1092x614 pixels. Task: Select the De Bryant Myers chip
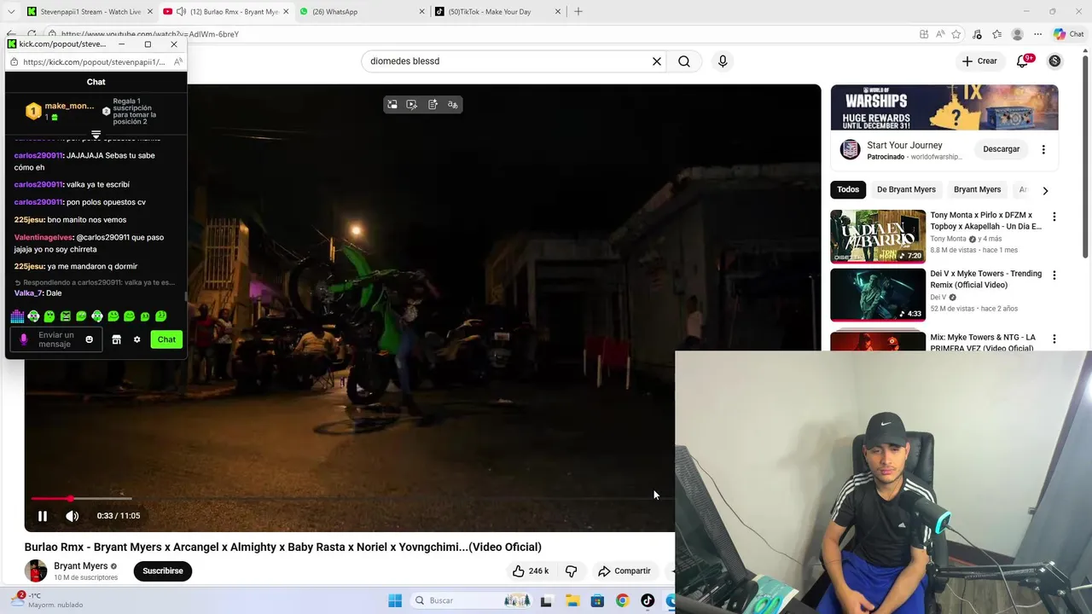click(906, 189)
